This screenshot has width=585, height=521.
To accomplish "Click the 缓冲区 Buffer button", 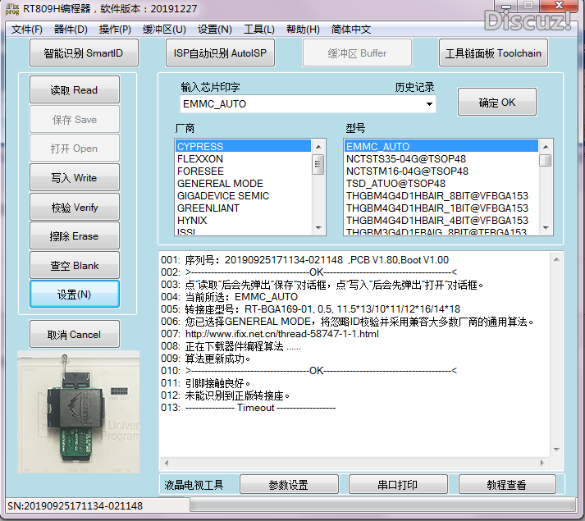I will [357, 53].
